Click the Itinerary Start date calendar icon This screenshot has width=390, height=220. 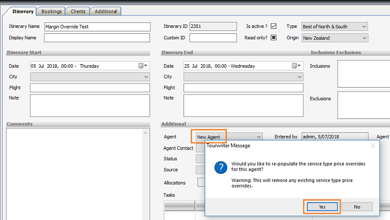click(x=142, y=66)
